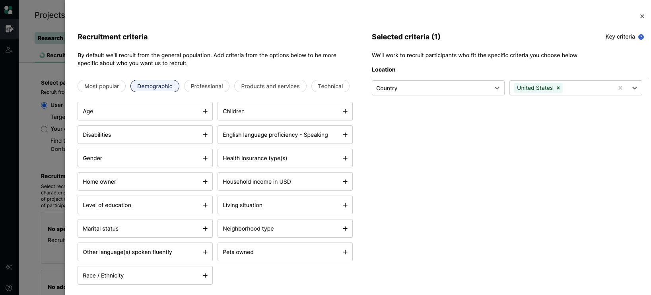The height and width of the screenshot is (295, 651).
Task: Select the User radio button behind panel
Action: 44,105
